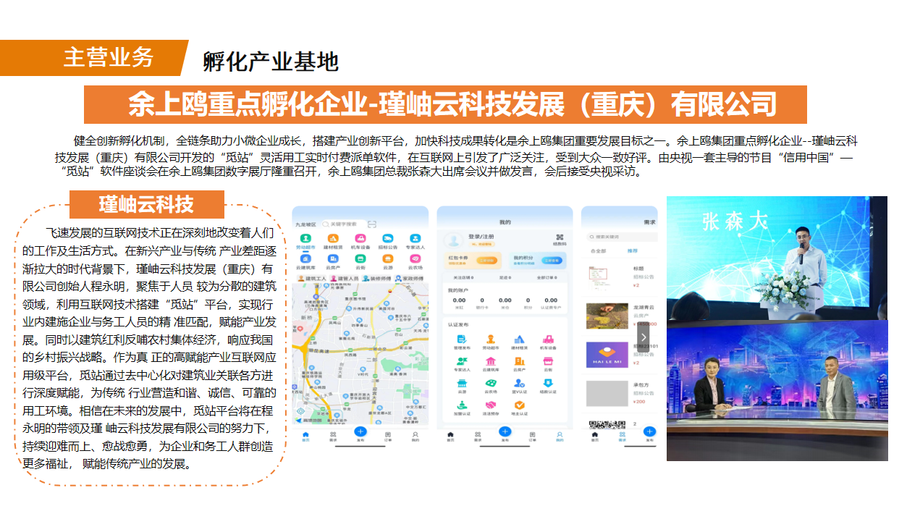Open 结款认证 icon under 认证发布

[548, 383]
